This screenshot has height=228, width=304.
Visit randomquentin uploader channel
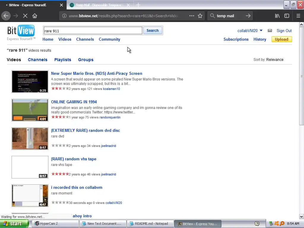[x=110, y=117]
